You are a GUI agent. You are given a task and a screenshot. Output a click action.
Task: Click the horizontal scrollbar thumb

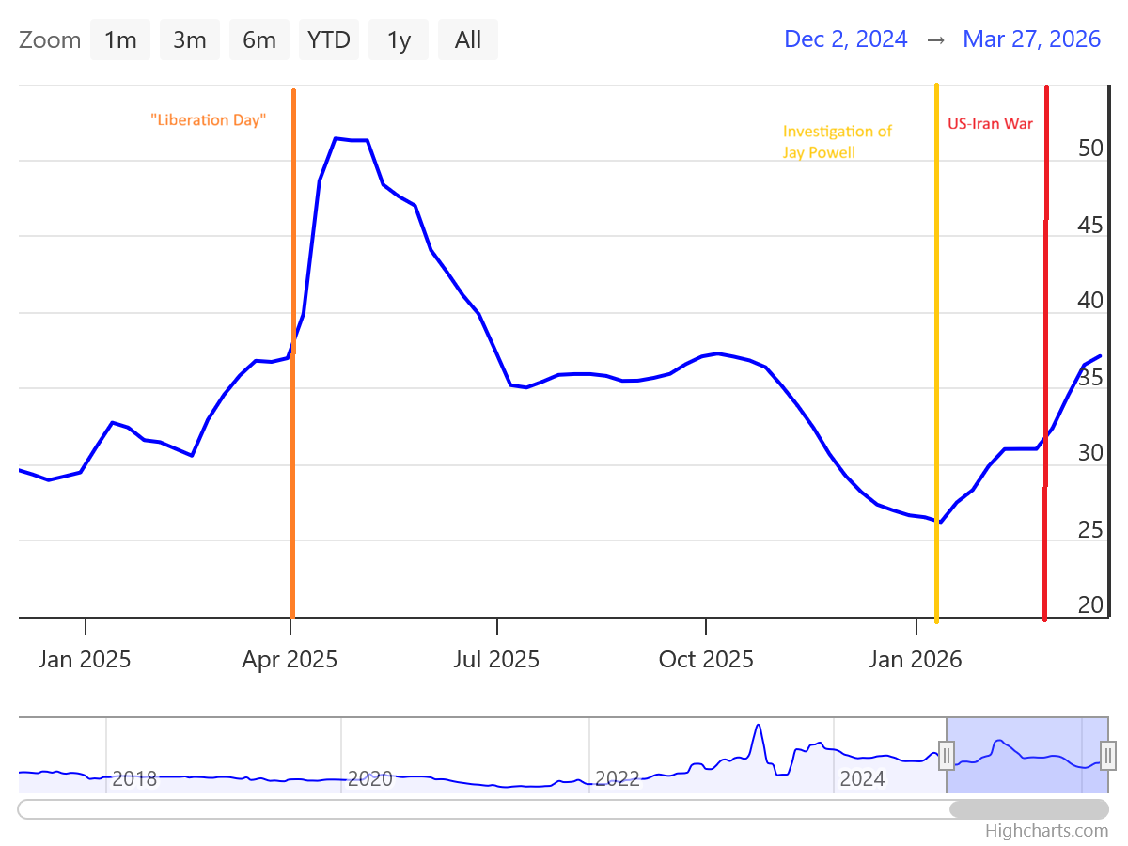coord(1028,809)
